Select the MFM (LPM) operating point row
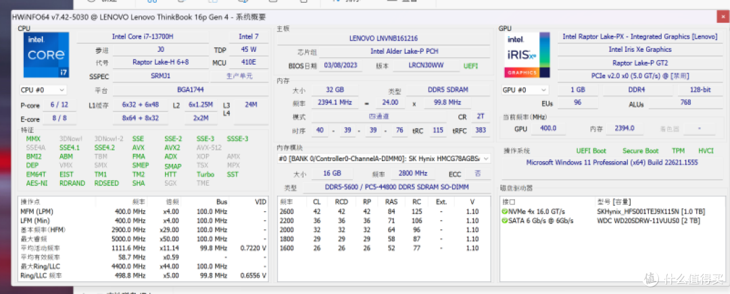 click(144, 212)
